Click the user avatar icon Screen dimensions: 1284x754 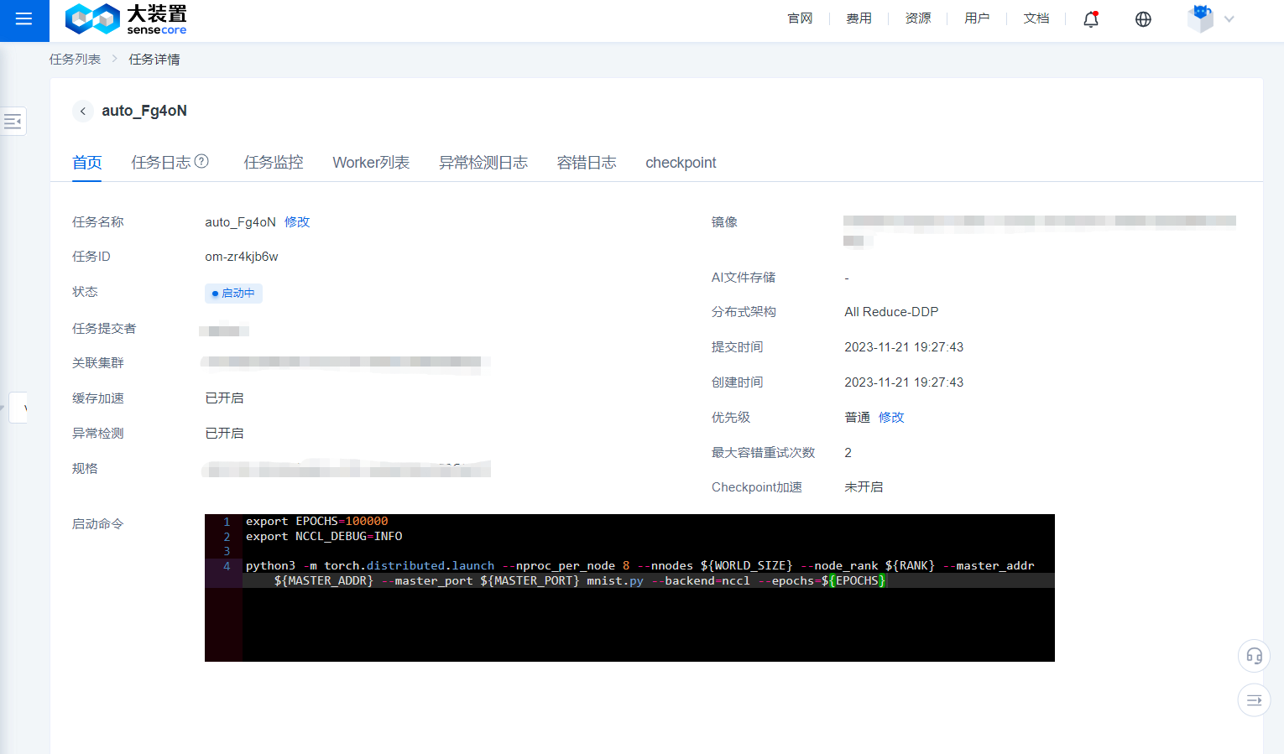[x=1200, y=18]
